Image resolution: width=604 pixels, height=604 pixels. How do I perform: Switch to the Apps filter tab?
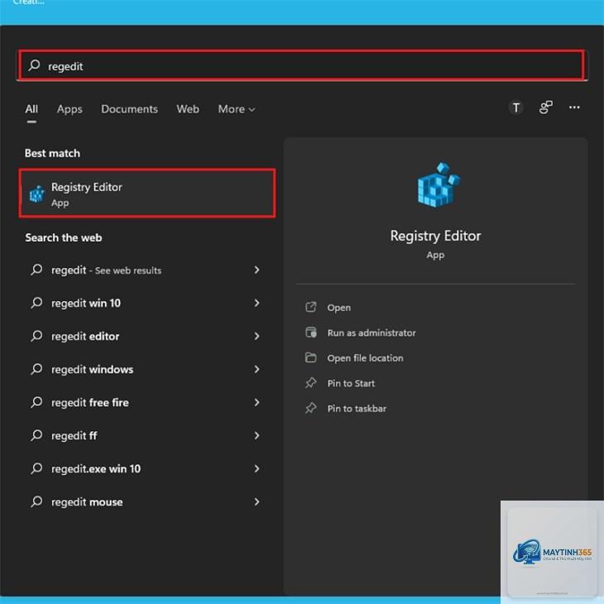coord(70,109)
